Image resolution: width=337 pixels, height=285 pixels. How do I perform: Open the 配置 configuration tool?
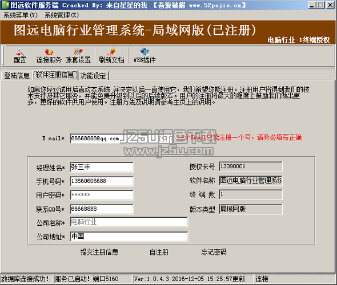pos(20,56)
